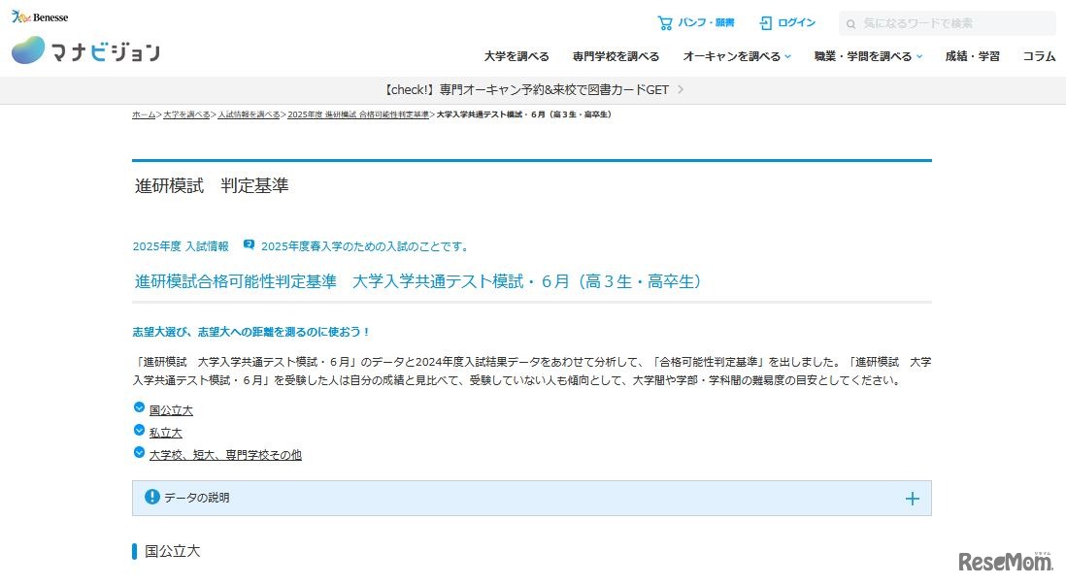Click the パンフ・願書 shopping cart icon
Viewport: 1066px width, 584px height.
click(666, 21)
